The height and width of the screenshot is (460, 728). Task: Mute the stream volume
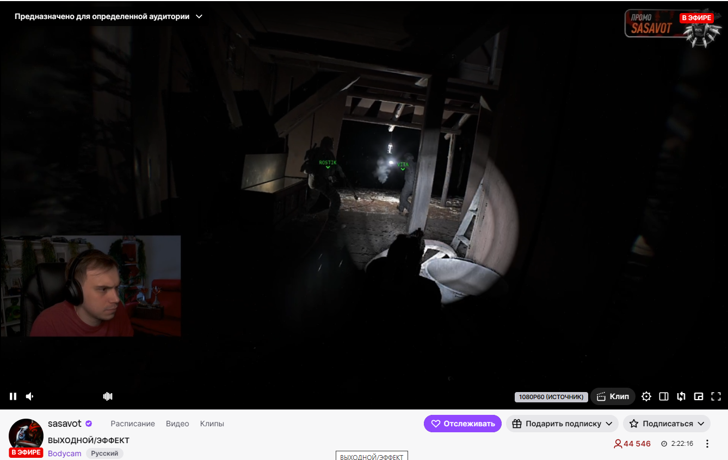[30, 396]
